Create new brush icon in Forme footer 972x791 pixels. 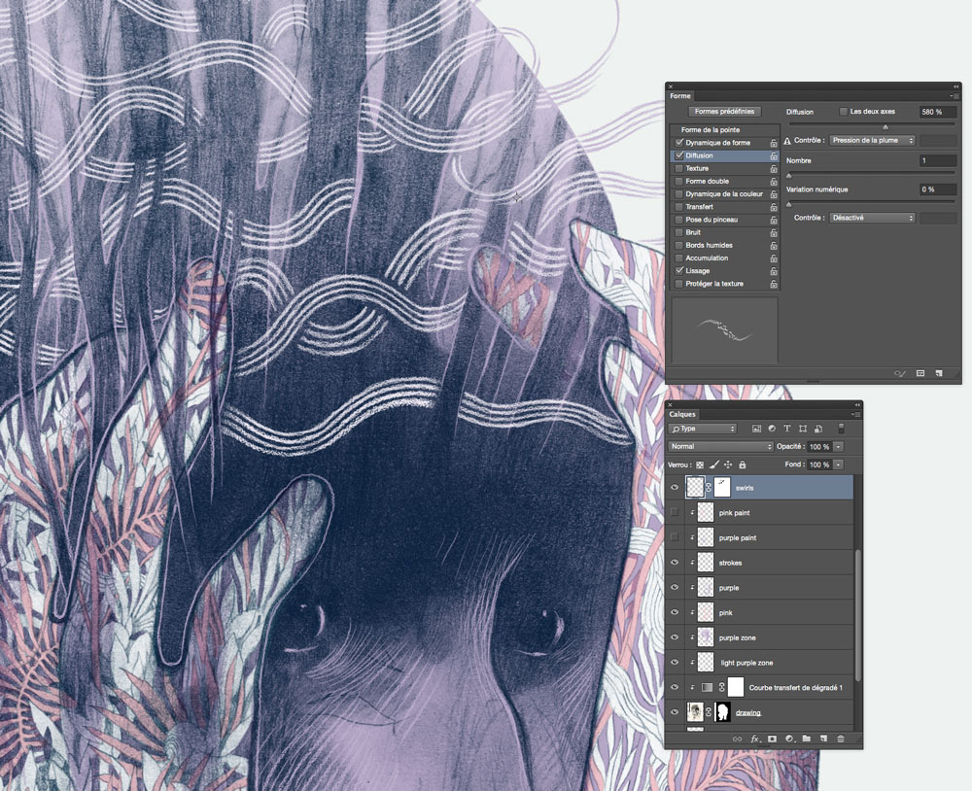point(939,373)
